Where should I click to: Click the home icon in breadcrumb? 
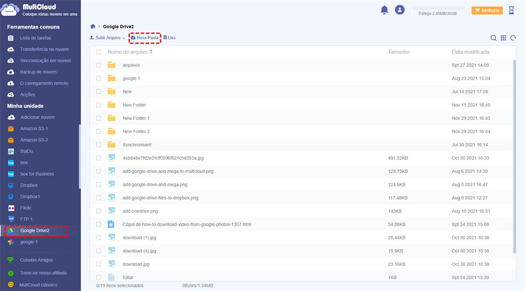coord(93,27)
